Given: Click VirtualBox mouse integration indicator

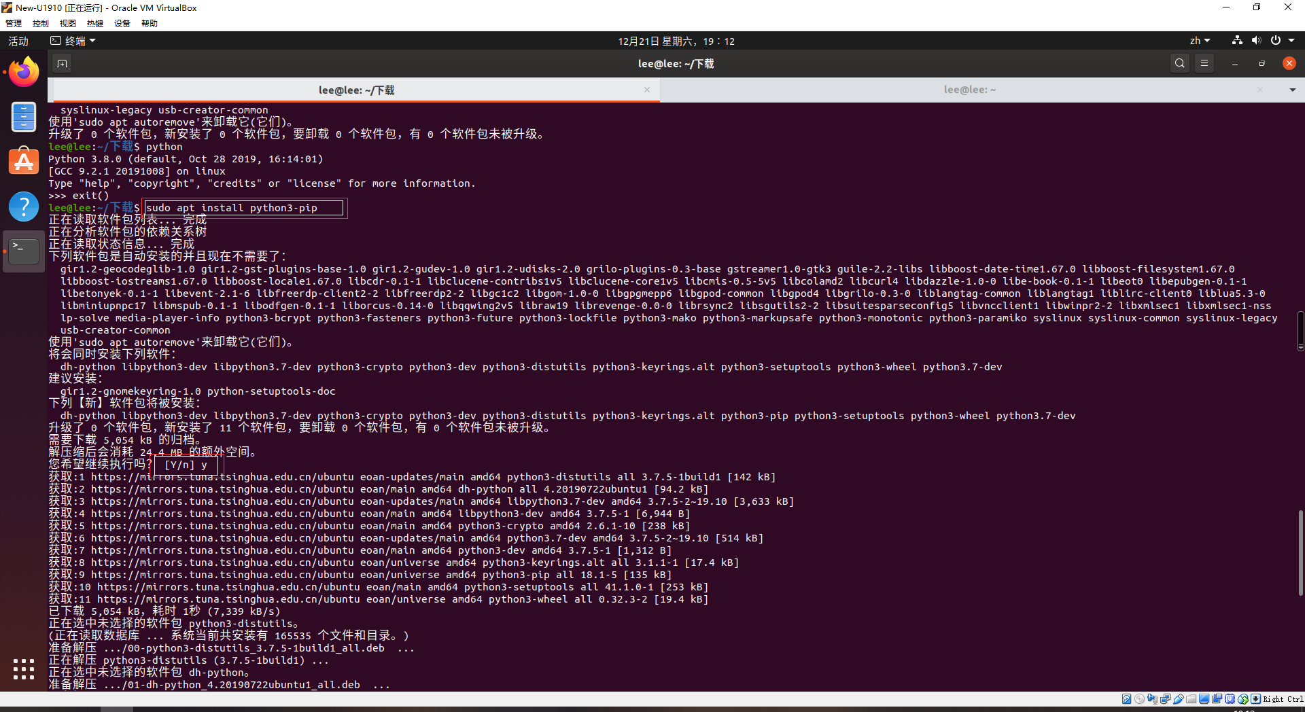Looking at the screenshot, I should tap(1243, 699).
